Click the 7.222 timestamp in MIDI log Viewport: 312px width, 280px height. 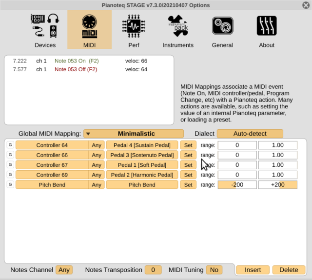tap(19, 61)
